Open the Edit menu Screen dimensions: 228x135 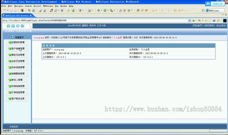[x=10, y=6]
